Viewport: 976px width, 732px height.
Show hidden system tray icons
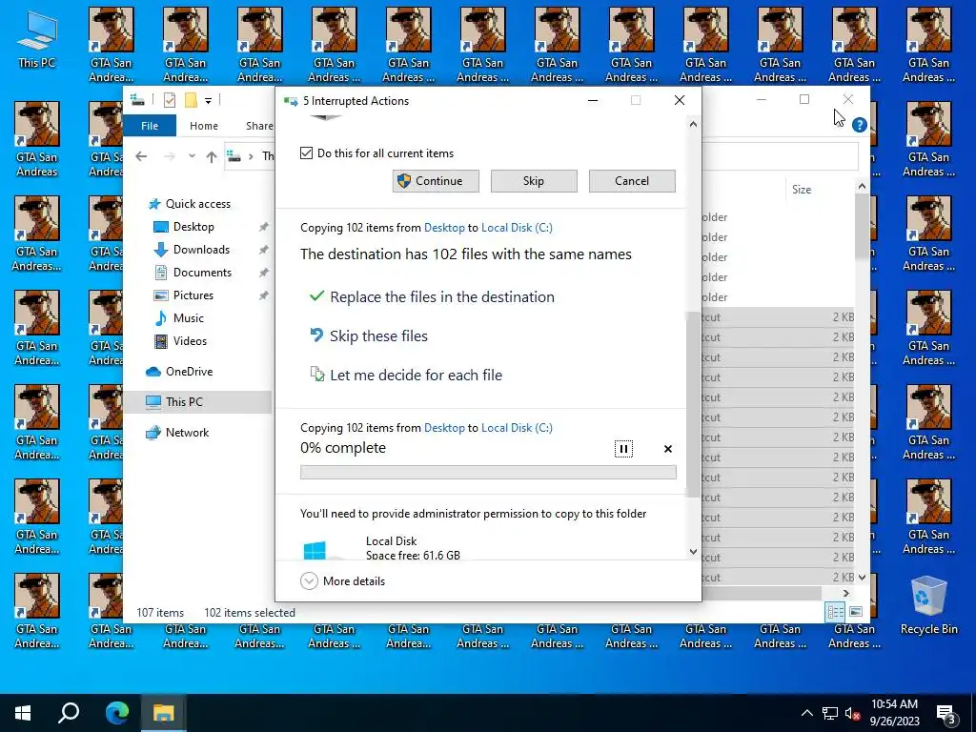coord(806,713)
